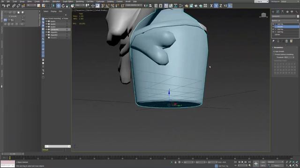Open the reference coordinate system dropdown
This screenshot has height=168, width=300.
(80, 5)
